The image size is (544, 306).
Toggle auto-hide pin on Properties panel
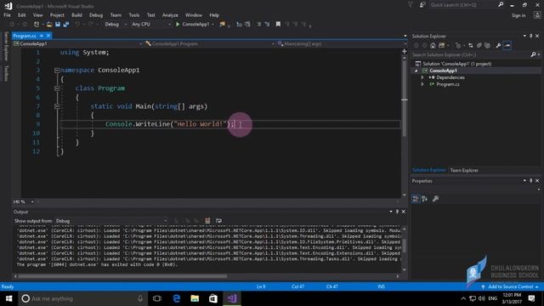pyautogui.click(x=530, y=181)
